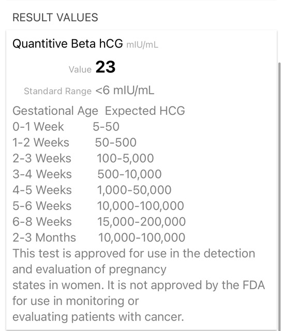
Task: Click the Value label
Action: [x=80, y=69]
